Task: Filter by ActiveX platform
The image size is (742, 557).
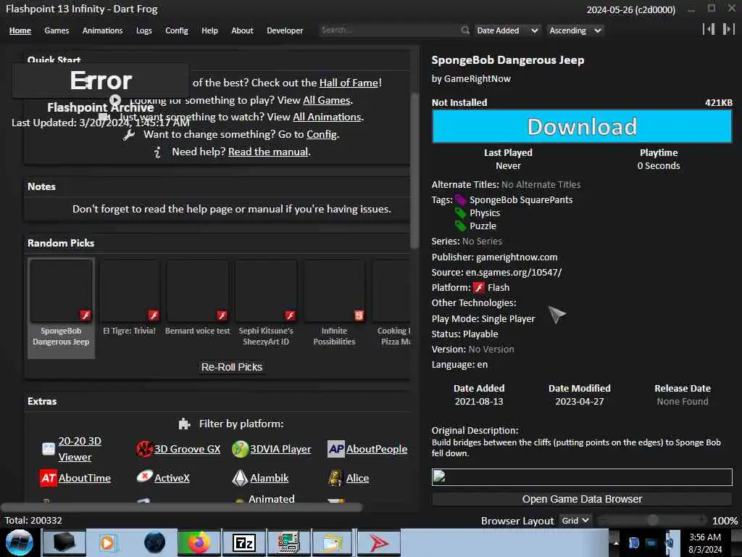Action: [172, 478]
